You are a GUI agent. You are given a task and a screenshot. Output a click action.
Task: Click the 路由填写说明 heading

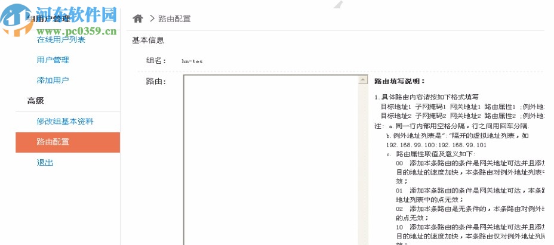(399, 81)
